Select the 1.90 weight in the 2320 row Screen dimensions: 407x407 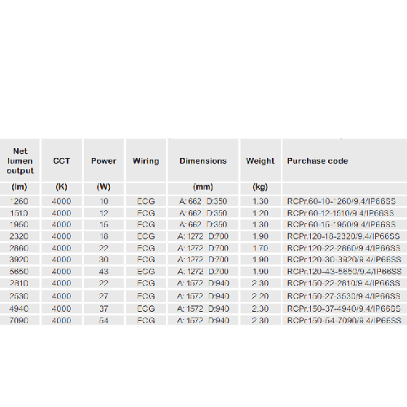tap(260, 236)
